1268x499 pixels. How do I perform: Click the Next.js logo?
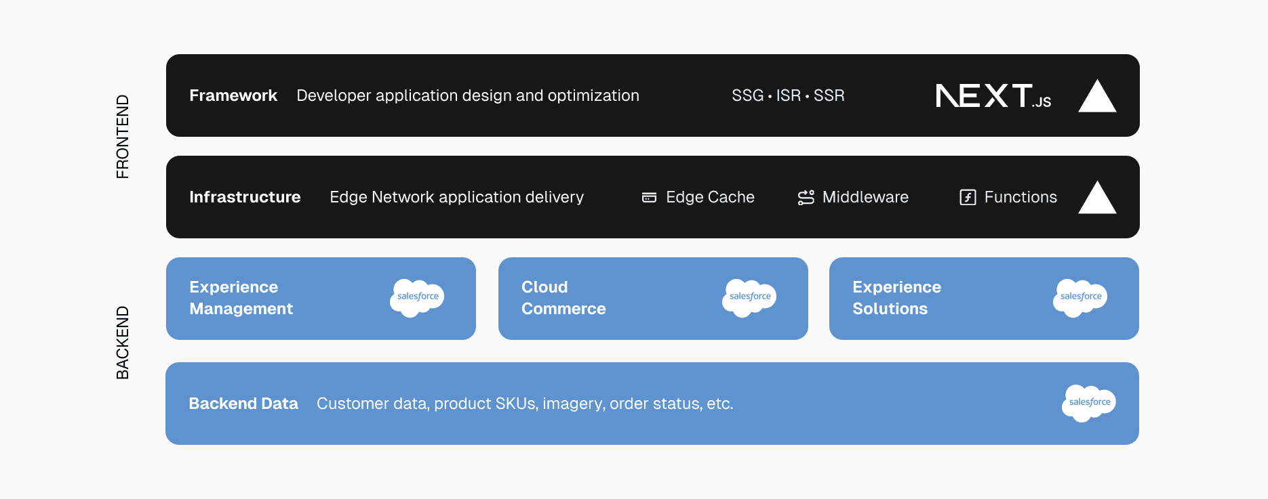pyautogui.click(x=993, y=96)
